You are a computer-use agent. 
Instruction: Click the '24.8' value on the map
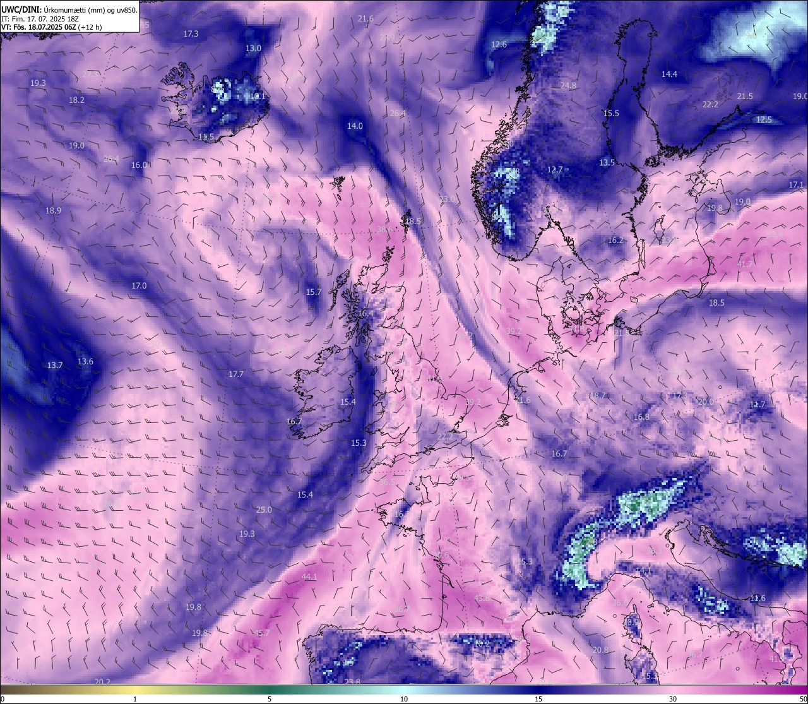point(568,85)
